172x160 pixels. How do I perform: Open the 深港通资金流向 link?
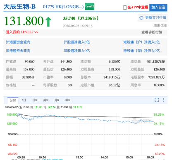tap(18, 51)
